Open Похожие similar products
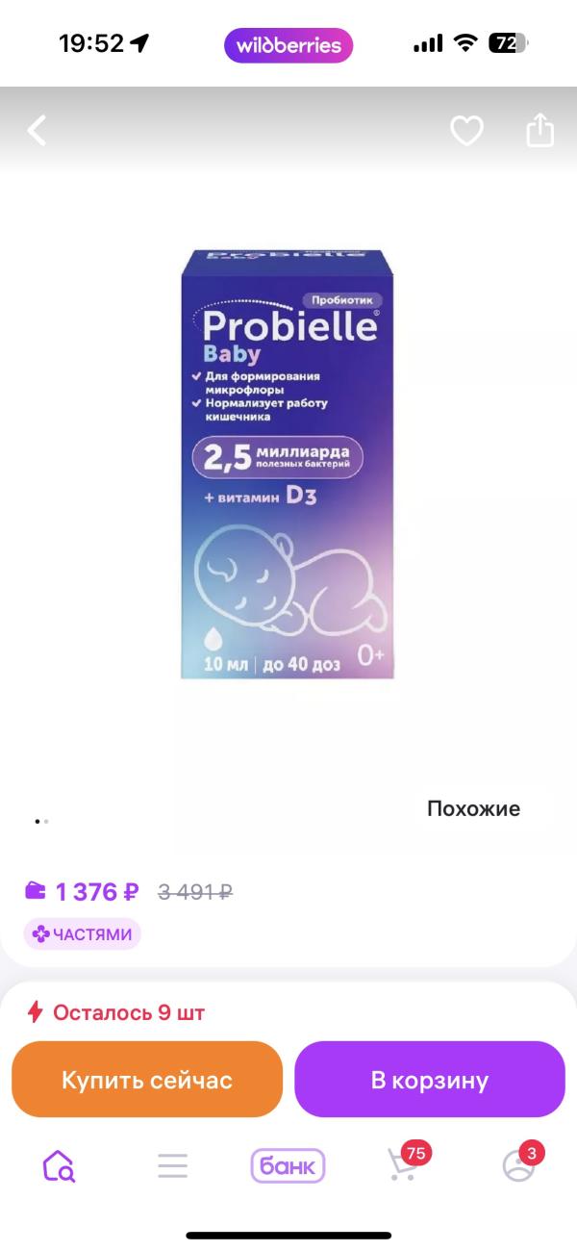 [473, 808]
